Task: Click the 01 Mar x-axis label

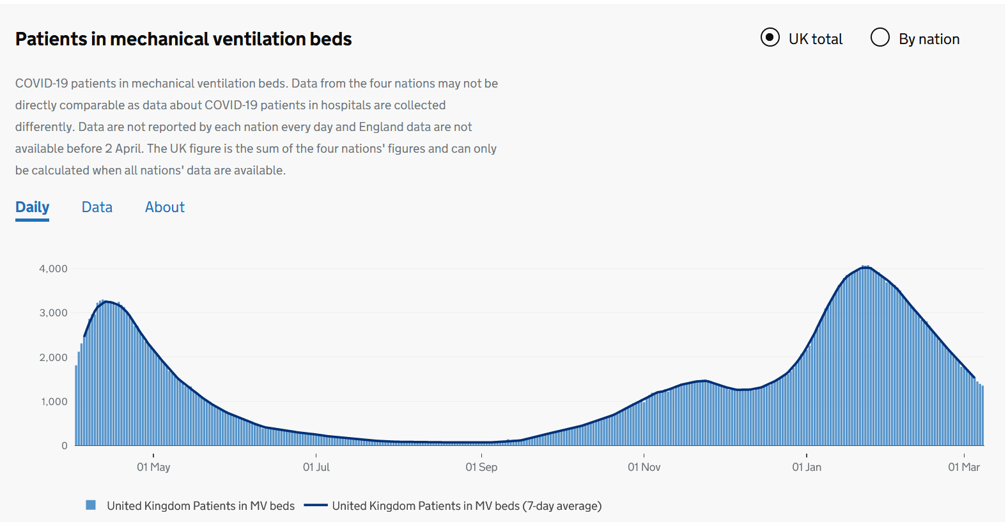Action: 964,467
